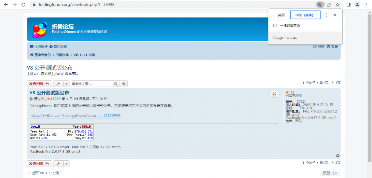Focus the 搜索此主题 search field
This screenshot has width=372, height=178.
pos(91,84)
